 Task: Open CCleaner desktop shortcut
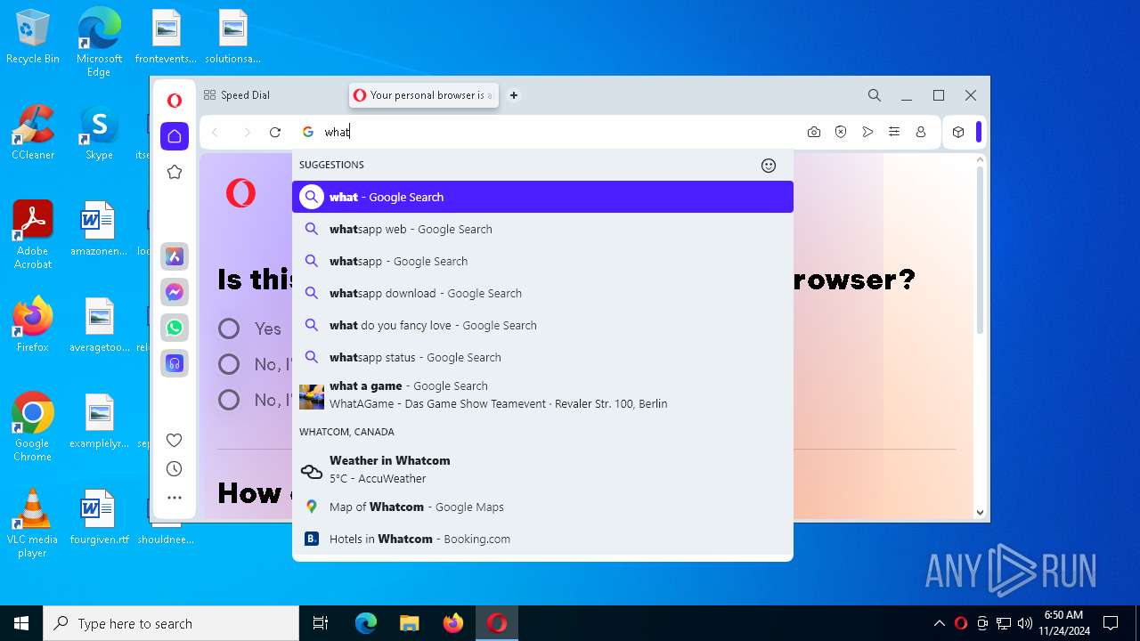[x=33, y=132]
